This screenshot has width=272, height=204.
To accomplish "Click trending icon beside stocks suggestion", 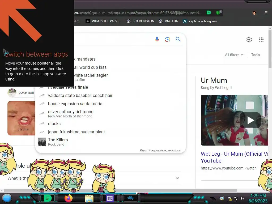I will click(x=42, y=124).
